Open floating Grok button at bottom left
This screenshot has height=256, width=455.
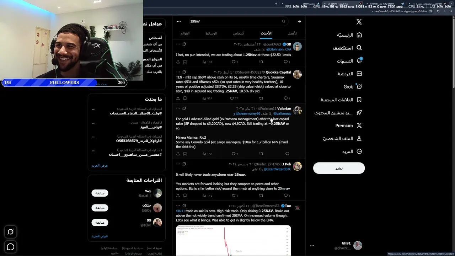[x=11, y=232]
